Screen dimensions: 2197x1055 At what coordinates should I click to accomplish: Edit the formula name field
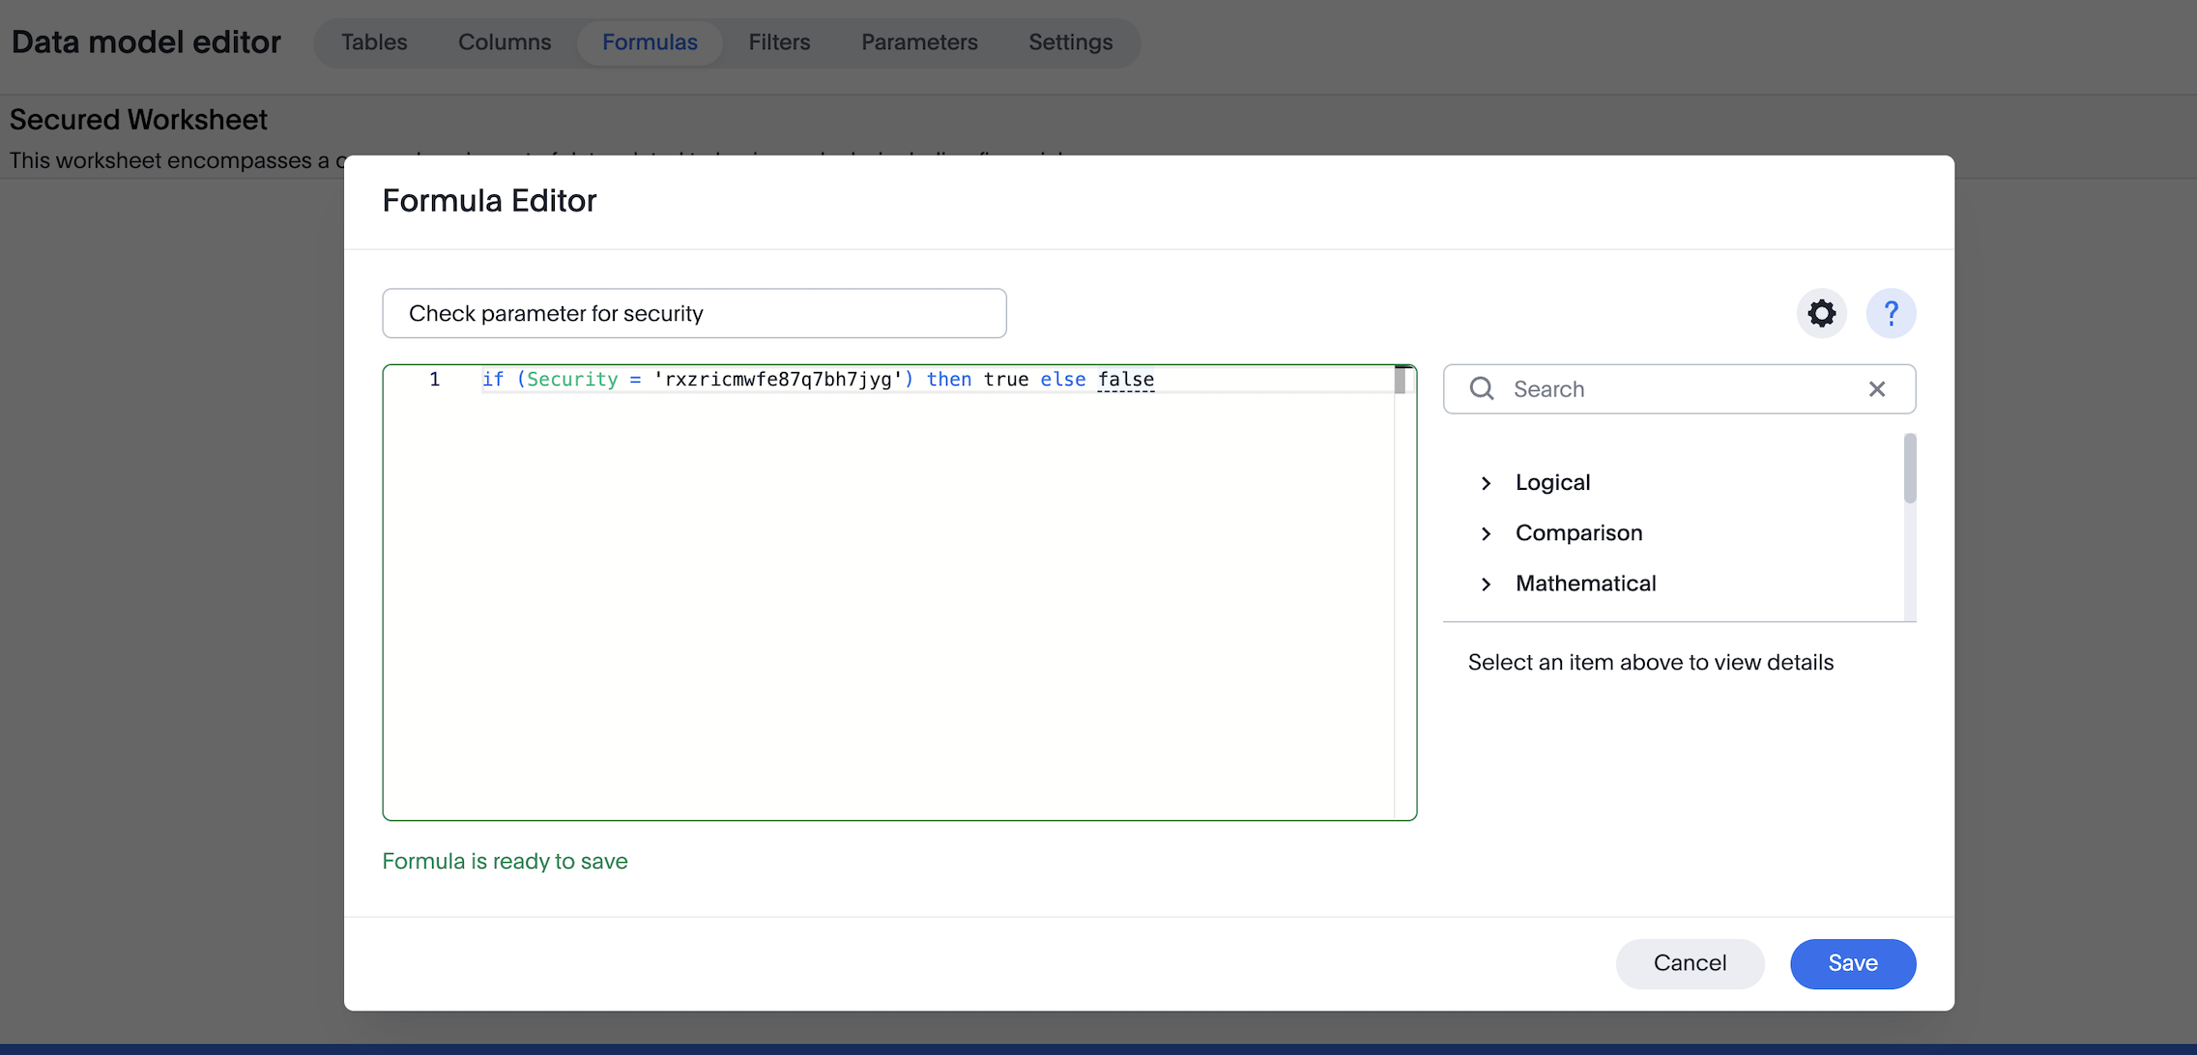694,313
